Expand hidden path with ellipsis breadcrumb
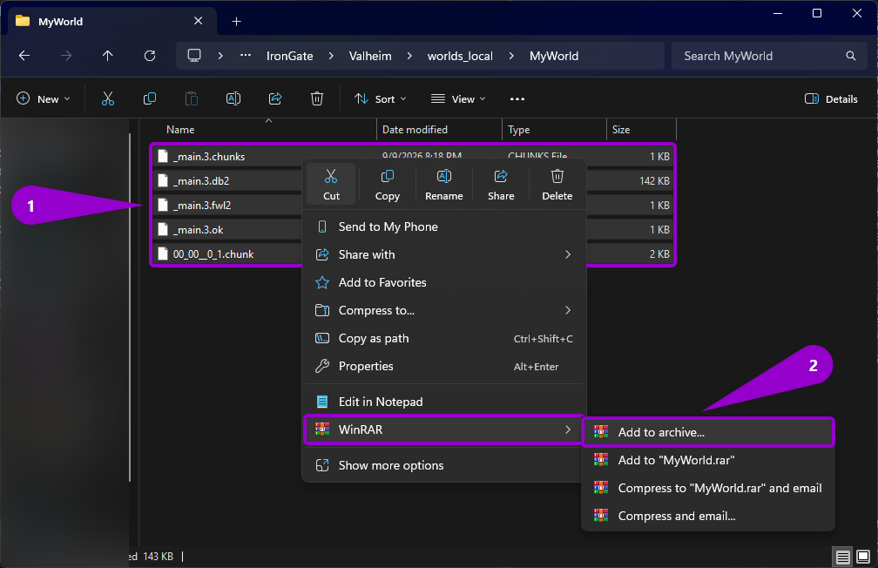The image size is (878, 568). (x=246, y=56)
